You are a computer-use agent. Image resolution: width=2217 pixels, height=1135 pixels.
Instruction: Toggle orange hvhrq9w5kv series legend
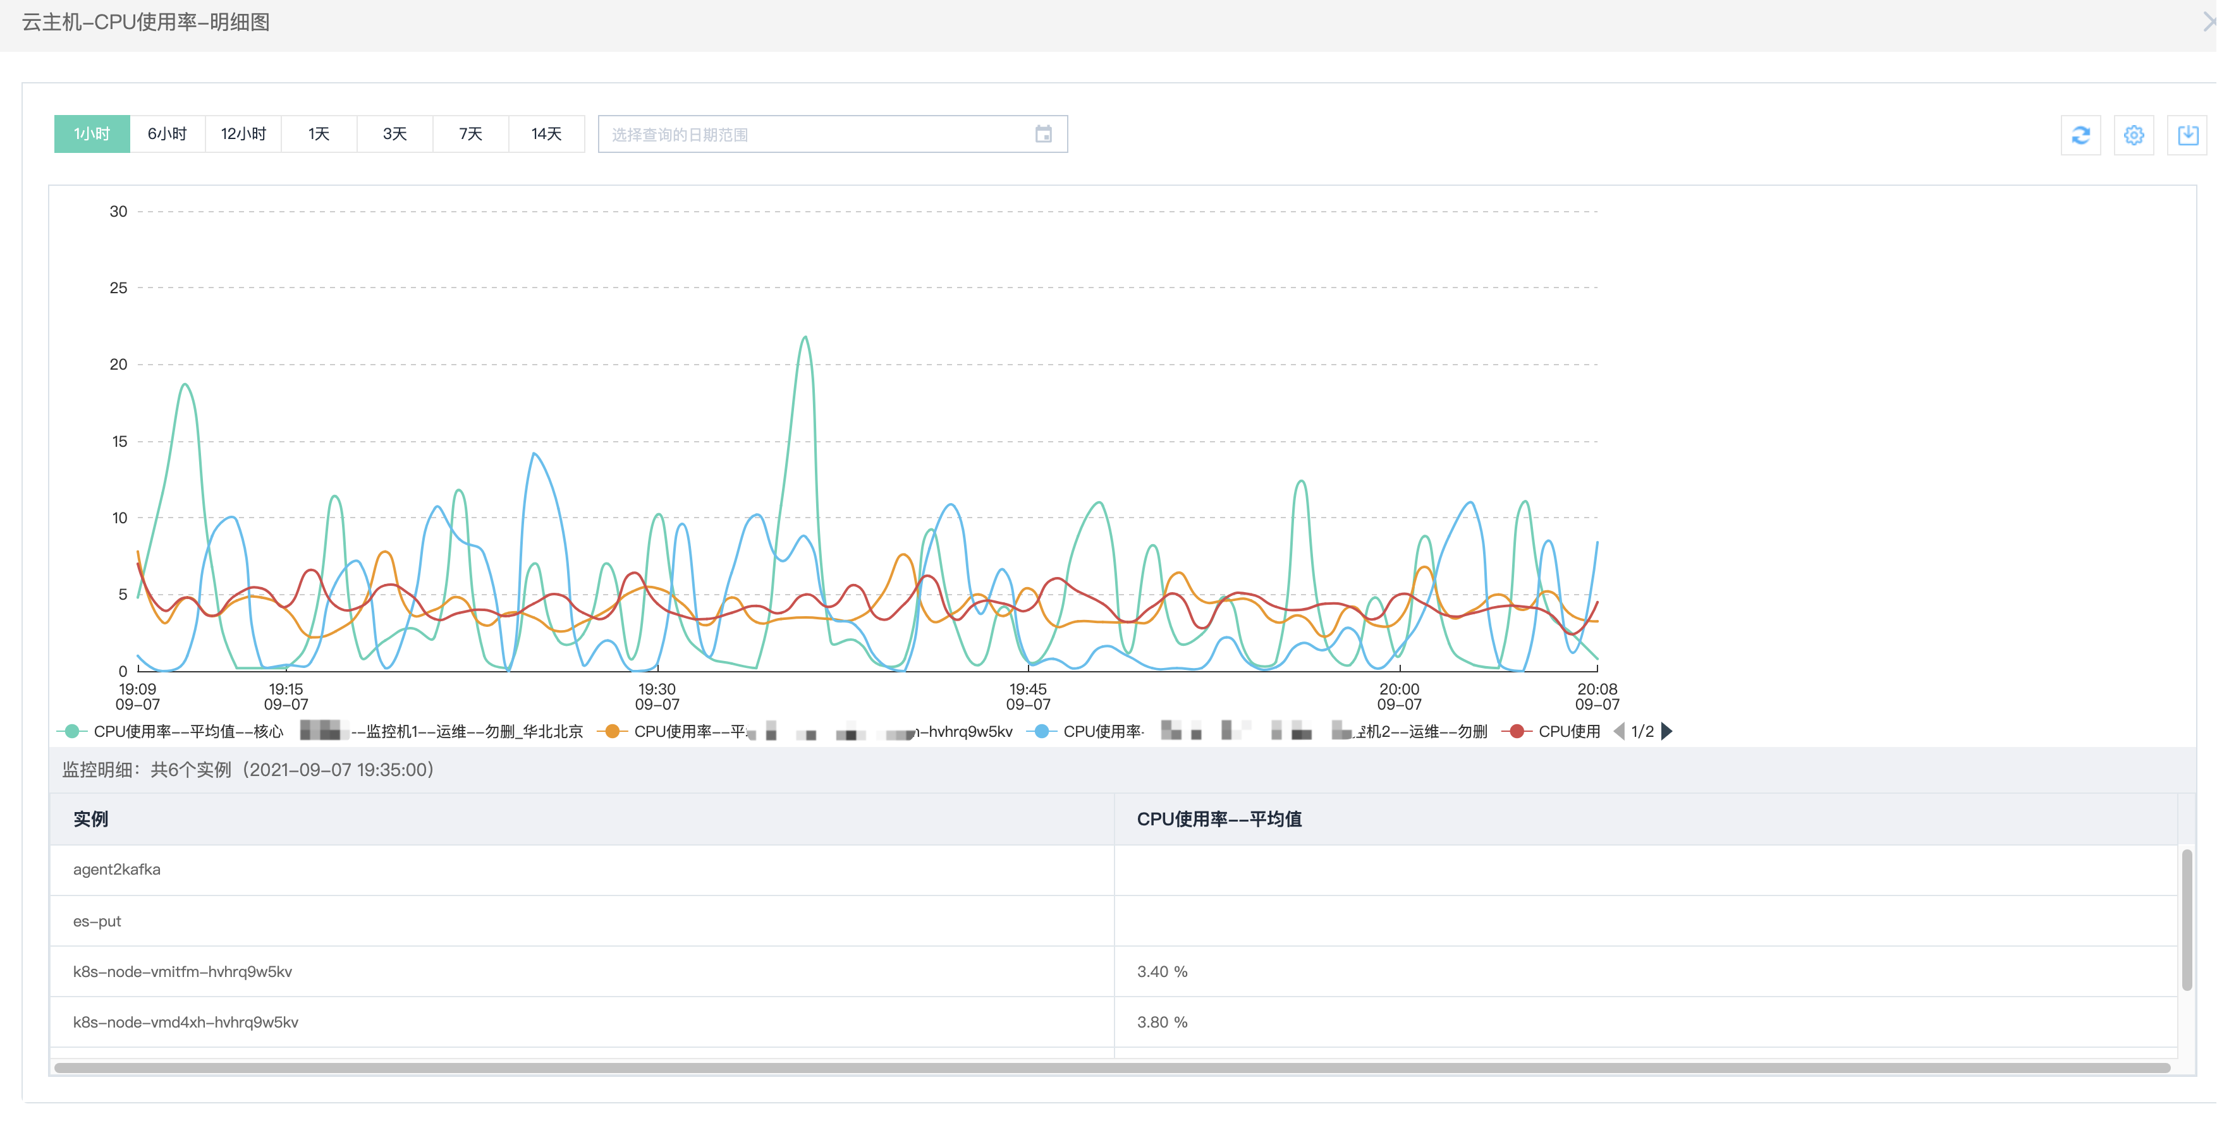[x=613, y=731]
